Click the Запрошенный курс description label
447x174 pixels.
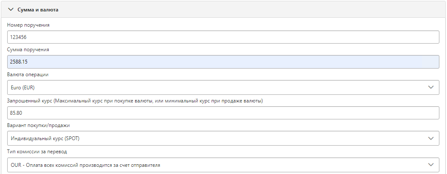pyautogui.click(x=135, y=101)
